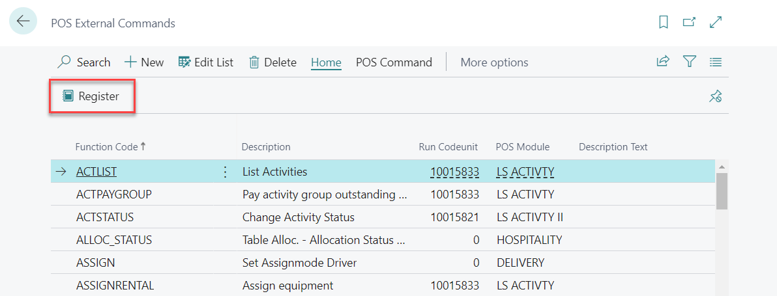Click Edit List in toolbar
777x296 pixels.
tap(205, 62)
